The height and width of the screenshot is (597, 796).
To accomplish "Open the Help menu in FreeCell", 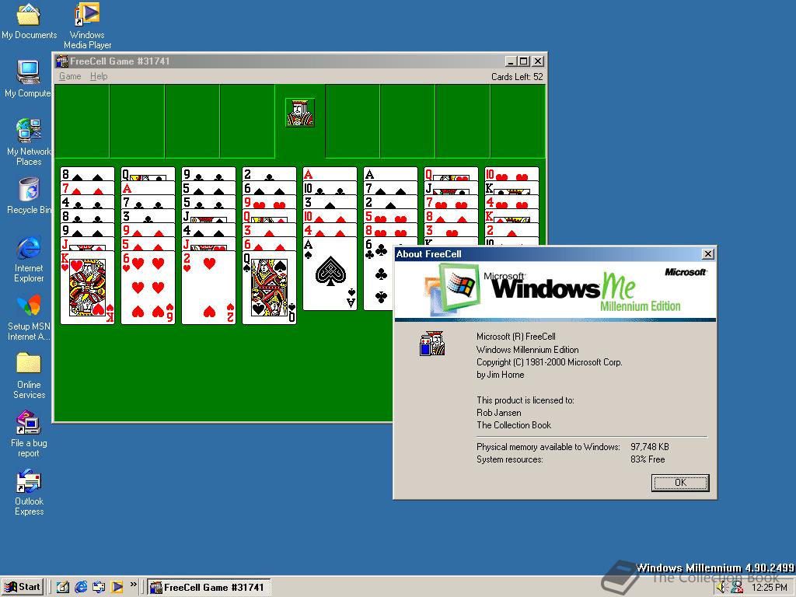I will click(x=99, y=76).
